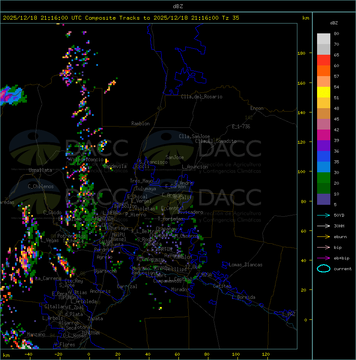Screen dimensions: 356x360
Task: Pick the purple swatch in dBZ scale
Action: point(323,145)
